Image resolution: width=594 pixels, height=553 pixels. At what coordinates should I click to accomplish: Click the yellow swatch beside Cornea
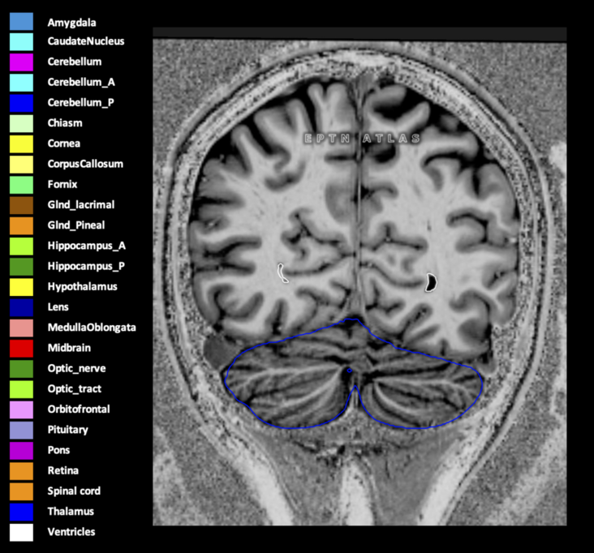[x=21, y=144]
